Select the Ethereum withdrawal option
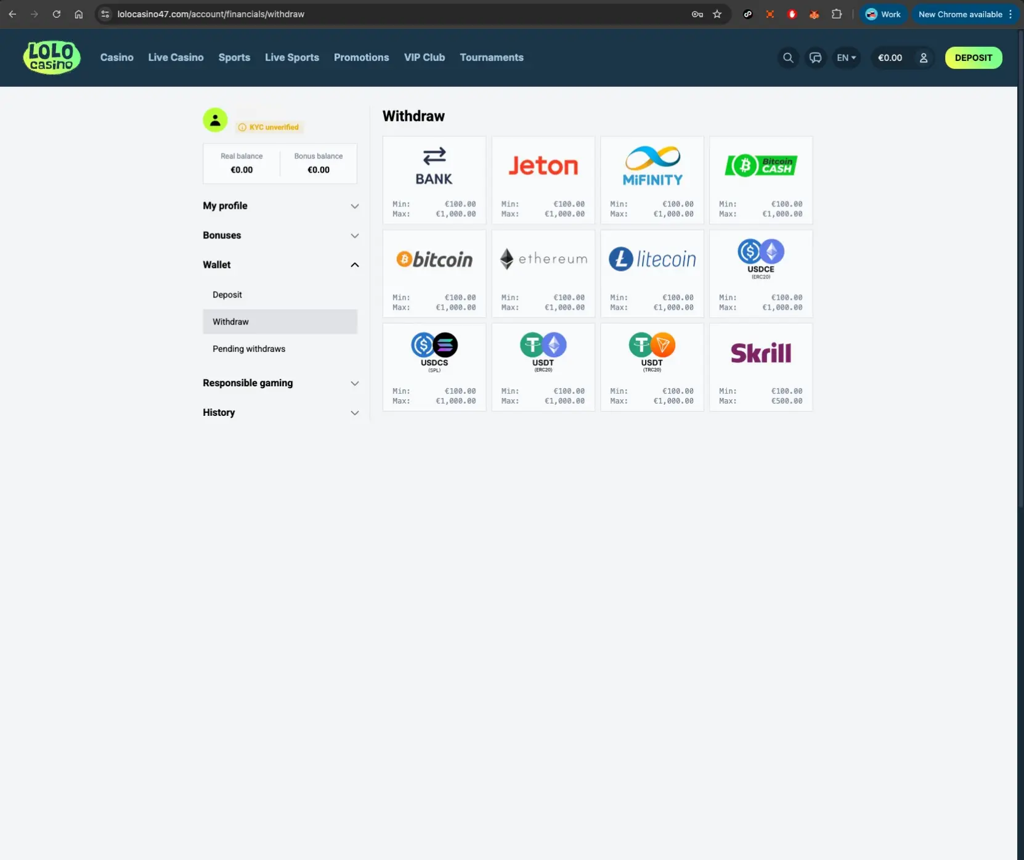Image resolution: width=1024 pixels, height=860 pixels. point(543,274)
